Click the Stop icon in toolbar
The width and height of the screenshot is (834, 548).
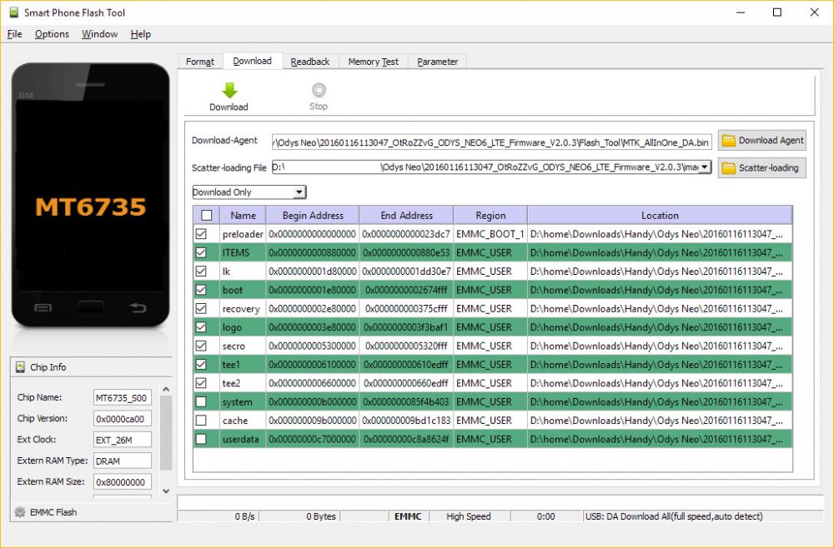tap(319, 90)
